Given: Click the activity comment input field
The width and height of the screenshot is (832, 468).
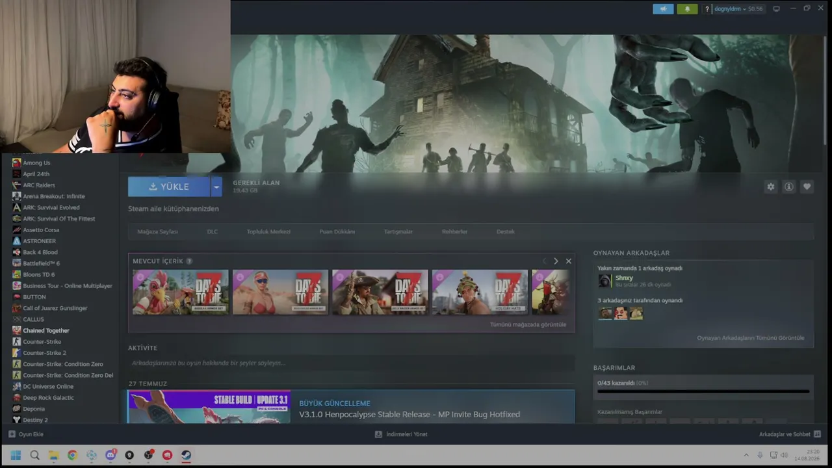Looking at the screenshot, I should pyautogui.click(x=351, y=363).
